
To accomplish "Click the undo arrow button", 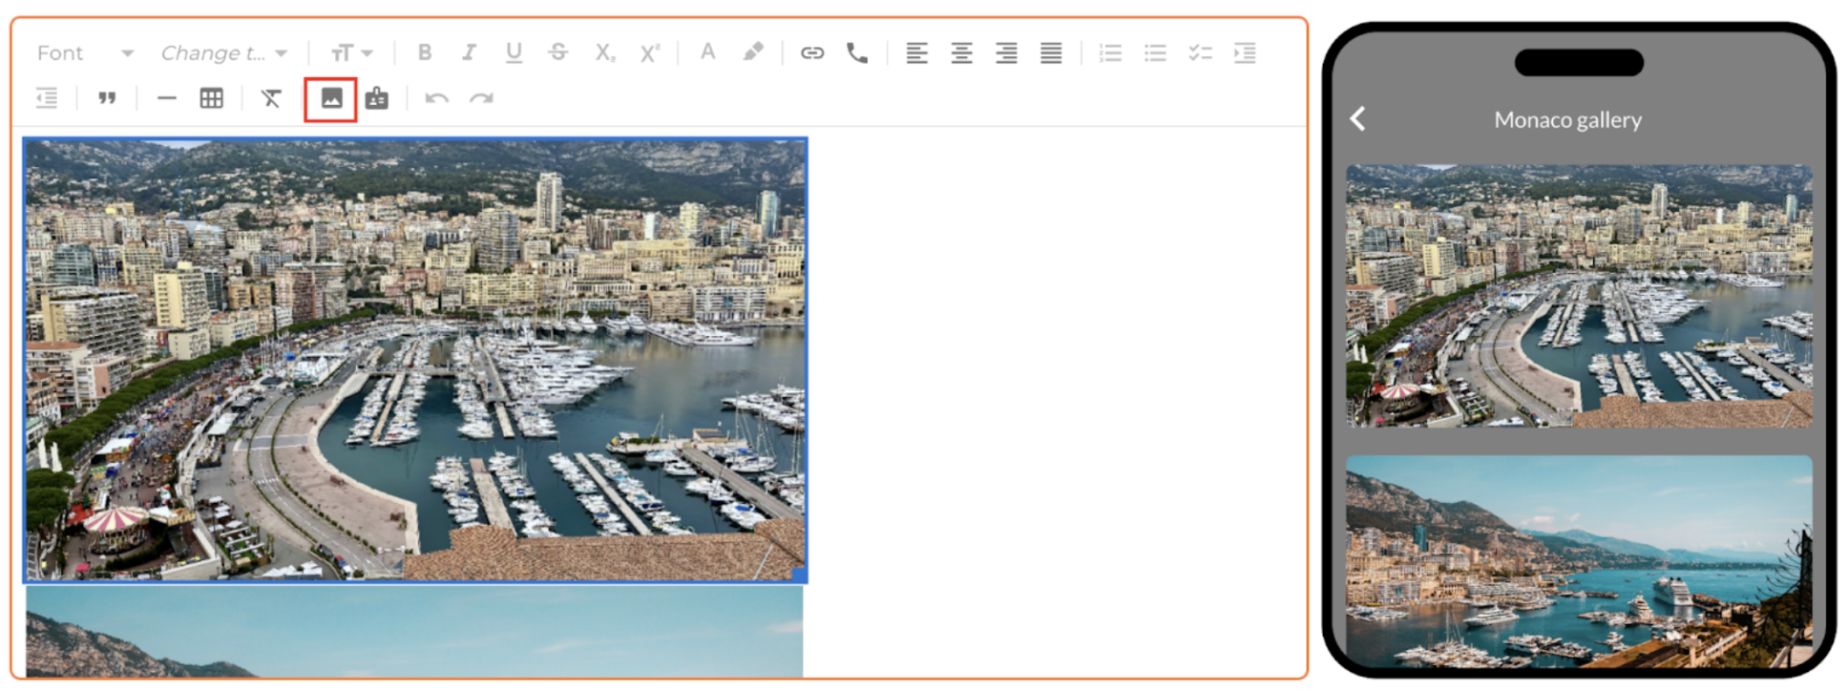I will click(x=436, y=98).
